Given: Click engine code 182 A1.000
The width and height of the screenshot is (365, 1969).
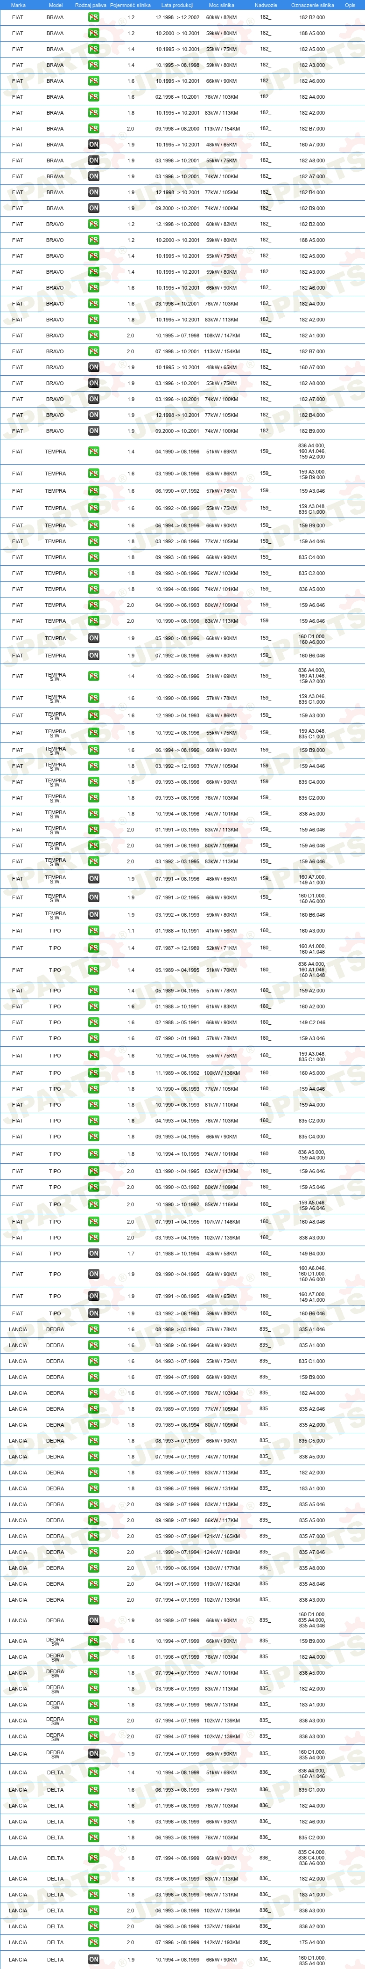Looking at the screenshot, I should 312,335.
